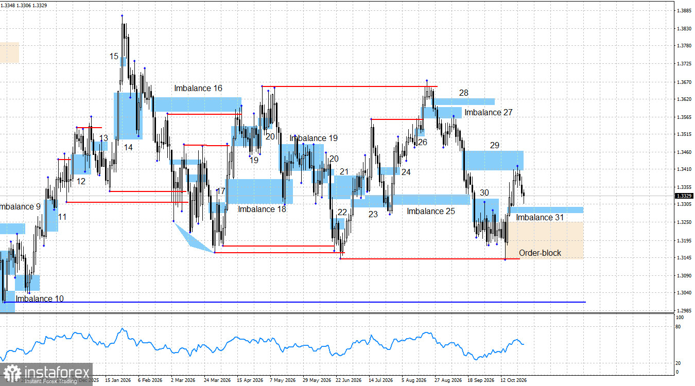
Task: Click the 15 Jan 2026 date label
Action: (x=118, y=380)
